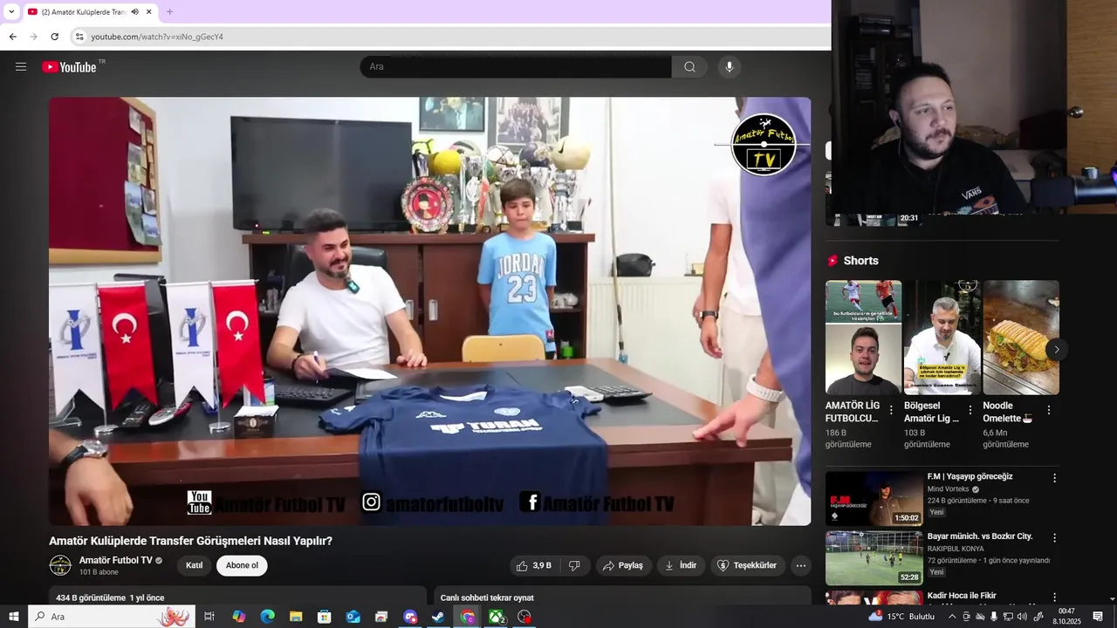
Task: Open more actions three-dot menu under video
Action: 801,565
